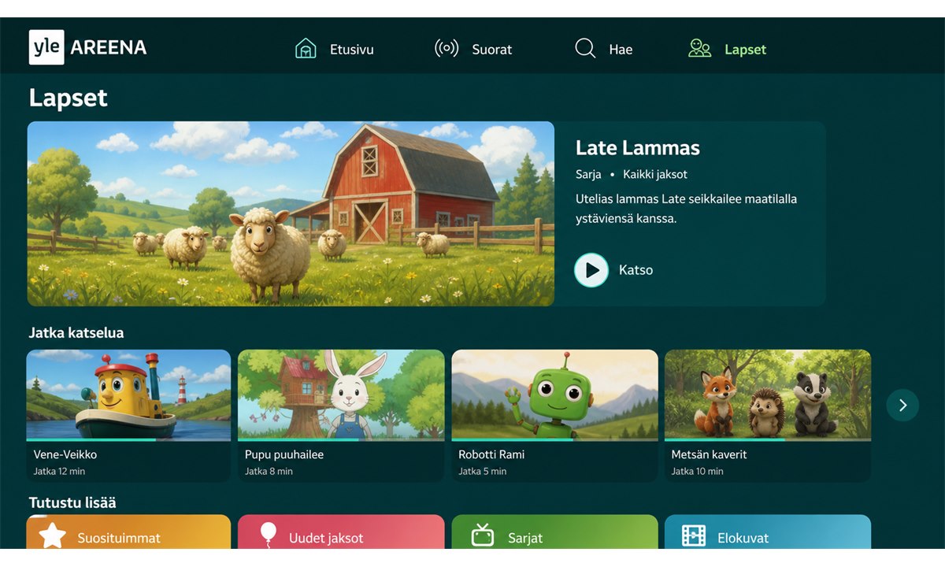The height and width of the screenshot is (567, 945).
Task: Click the Metsän kaverit progress bar
Action: [768, 439]
